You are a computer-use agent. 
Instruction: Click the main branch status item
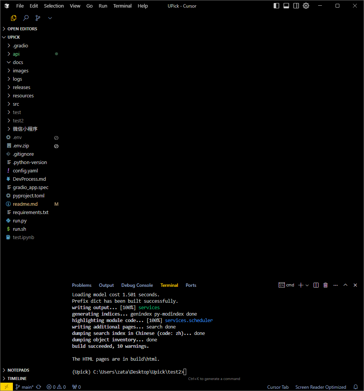(x=24, y=387)
